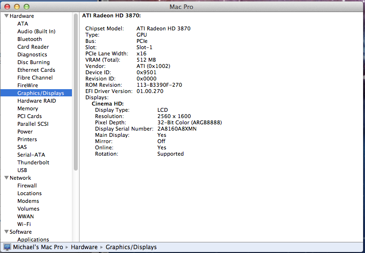This screenshot has width=365, height=253.
Task: Minimize the Mac Pro window
Action: [17, 7]
